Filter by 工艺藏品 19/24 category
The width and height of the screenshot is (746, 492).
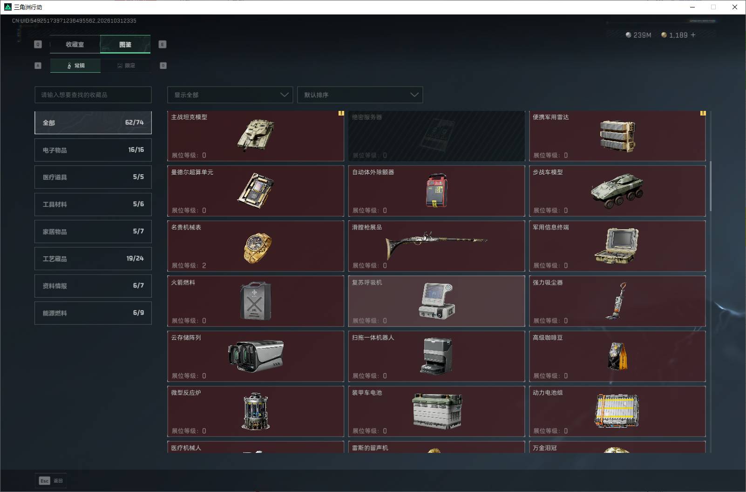[93, 259]
